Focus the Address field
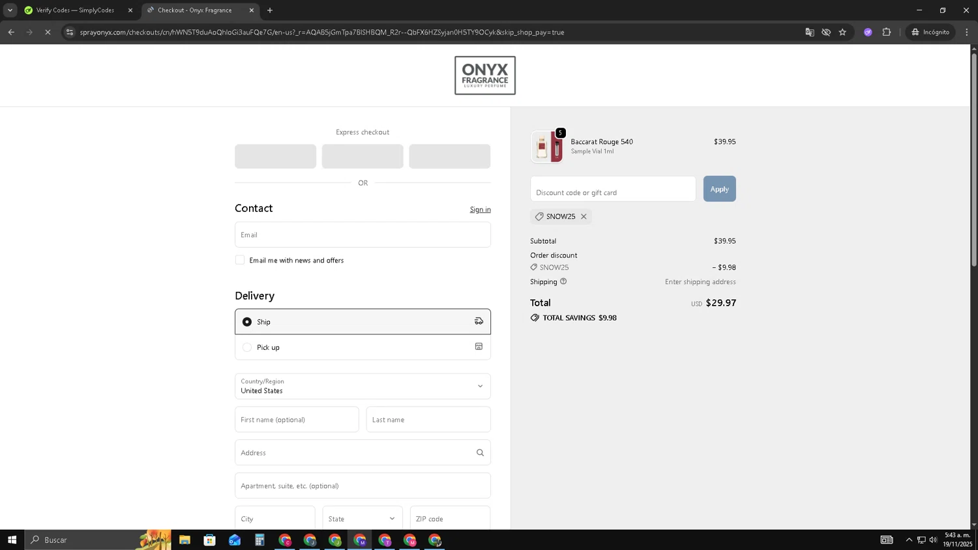978x550 pixels. coord(363,452)
